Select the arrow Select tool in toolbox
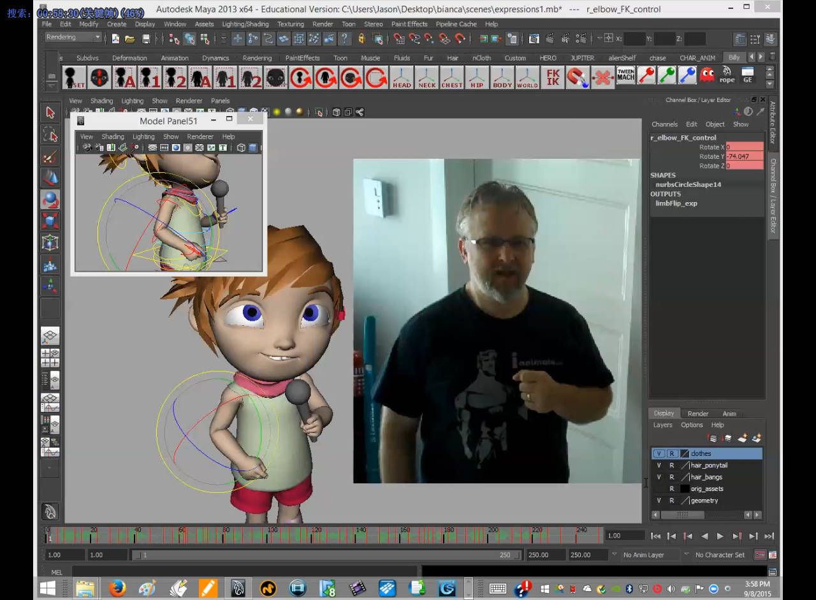This screenshot has width=816, height=600. click(x=50, y=113)
